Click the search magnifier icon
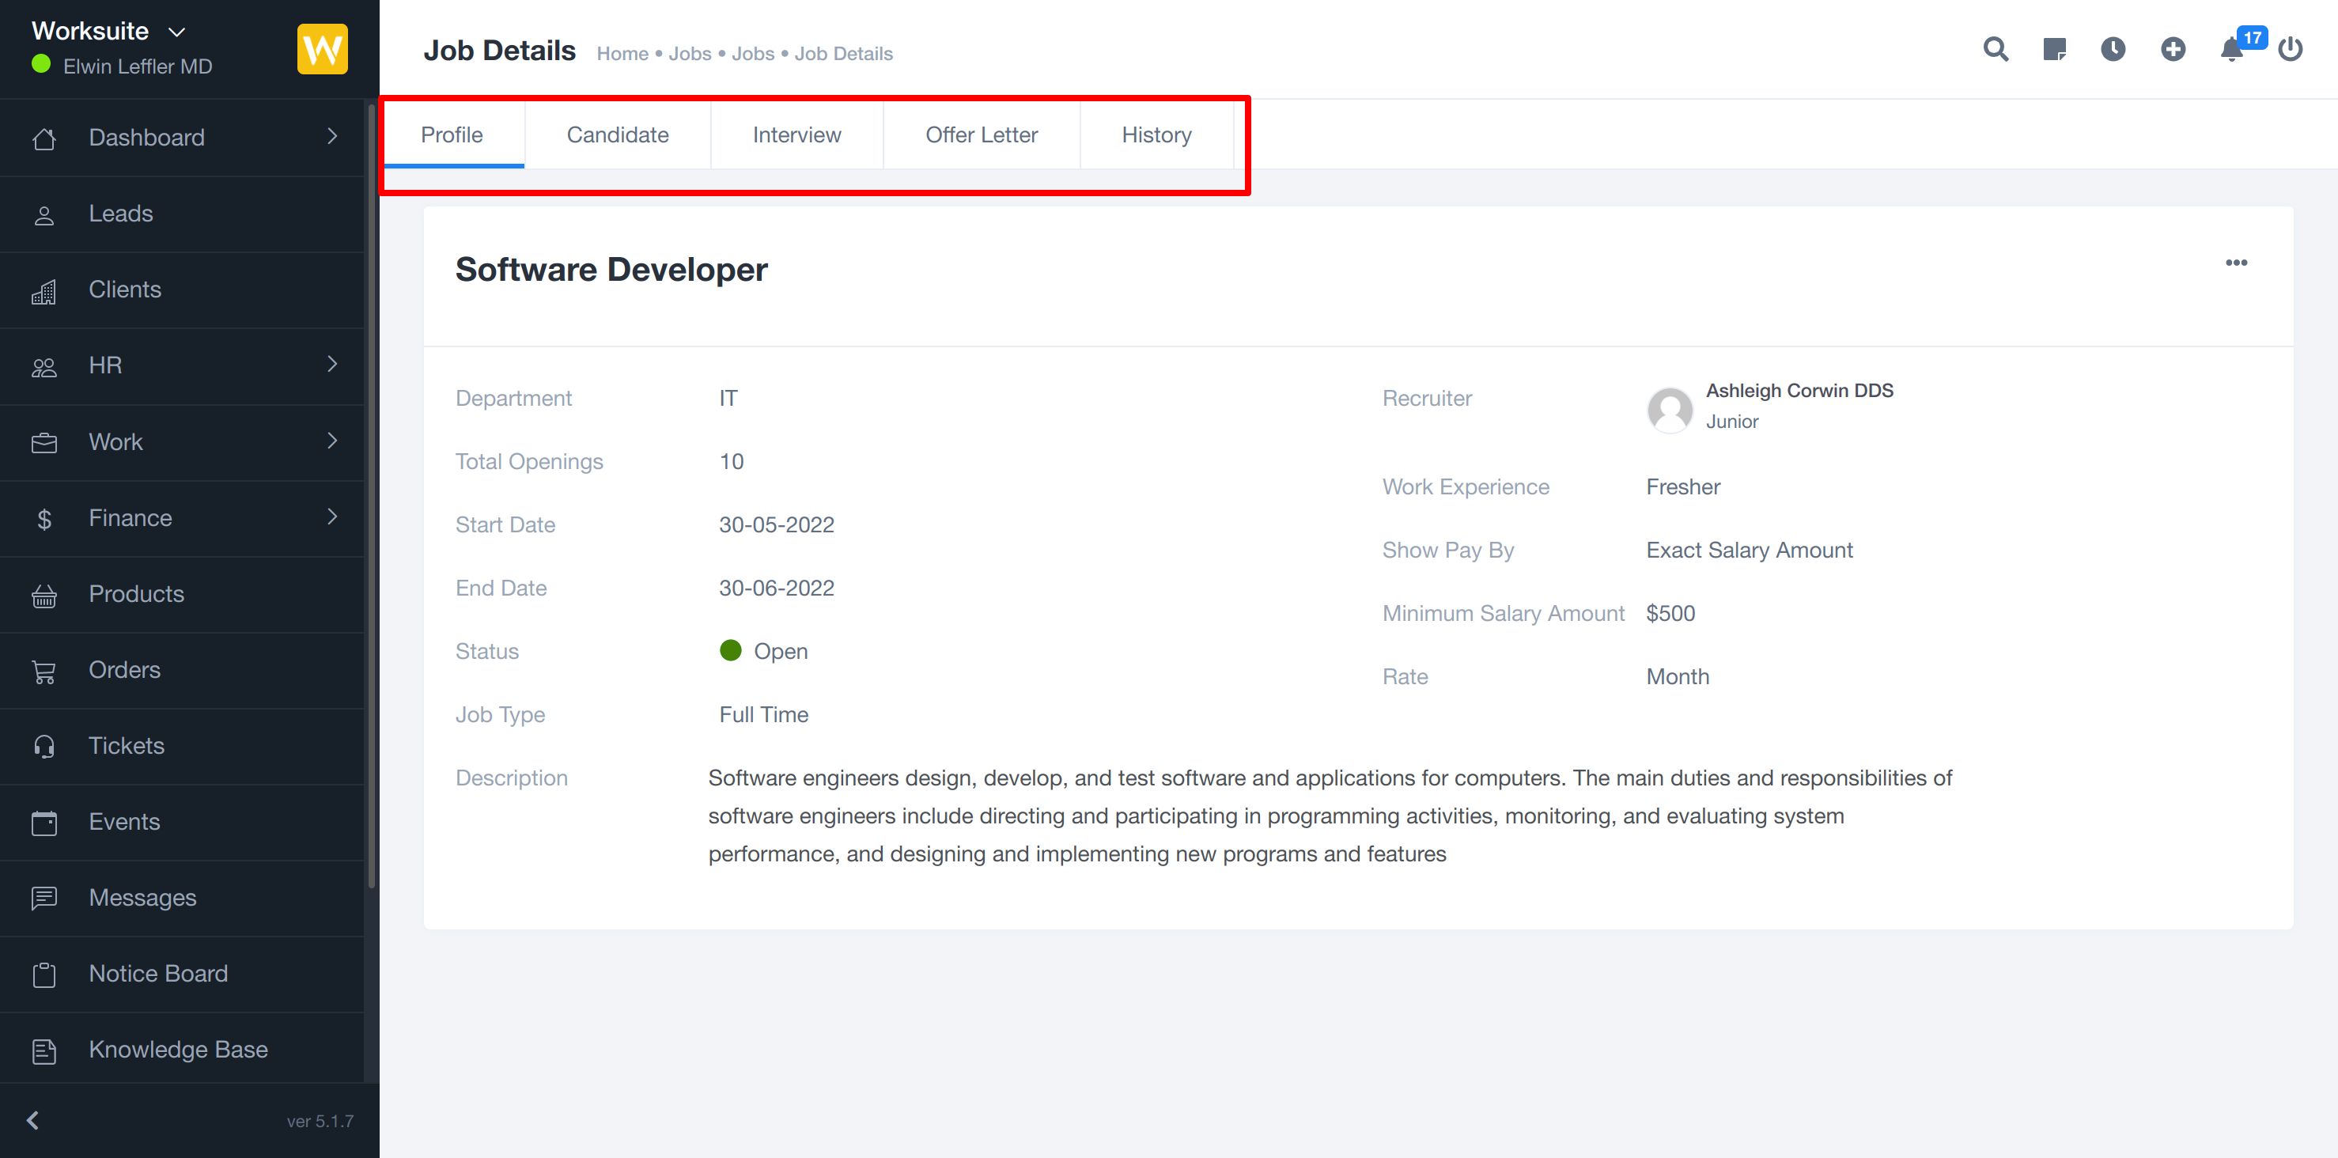 [1995, 49]
